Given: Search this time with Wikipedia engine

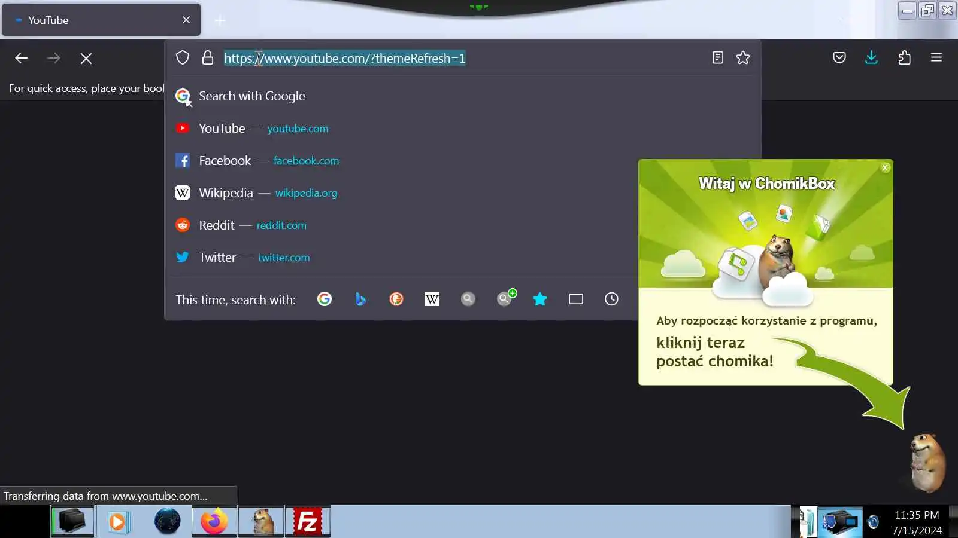Looking at the screenshot, I should [432, 299].
